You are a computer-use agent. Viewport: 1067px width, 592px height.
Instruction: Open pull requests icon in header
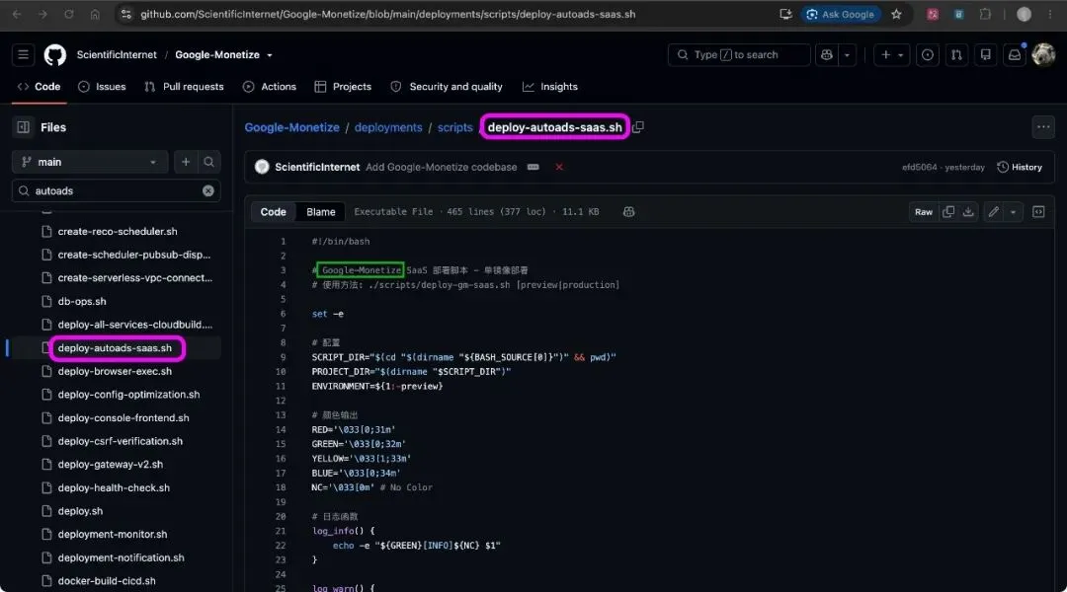956,54
